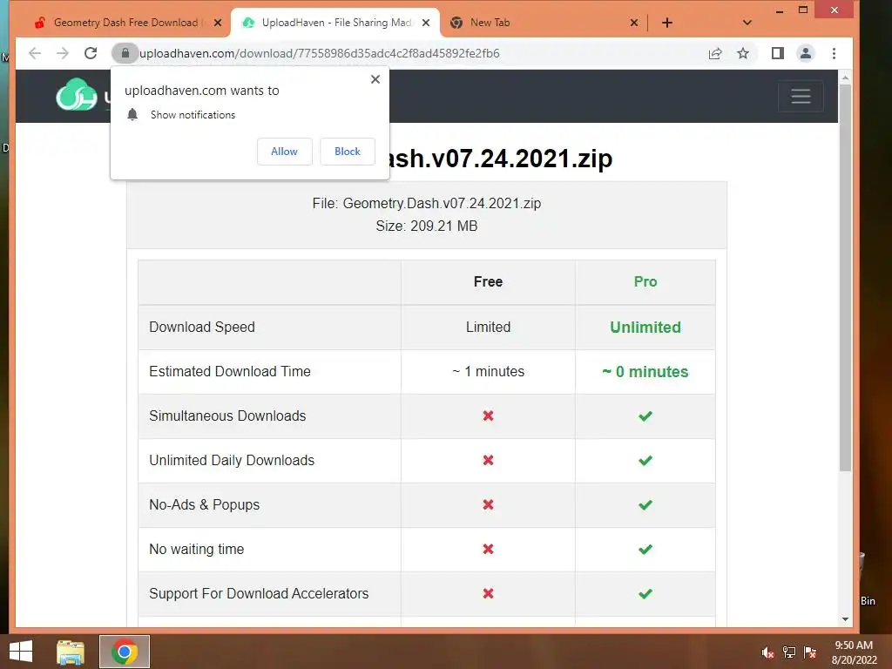Click the page vertical scrollbar thumb
This screenshot has width=892, height=669.
[845, 278]
